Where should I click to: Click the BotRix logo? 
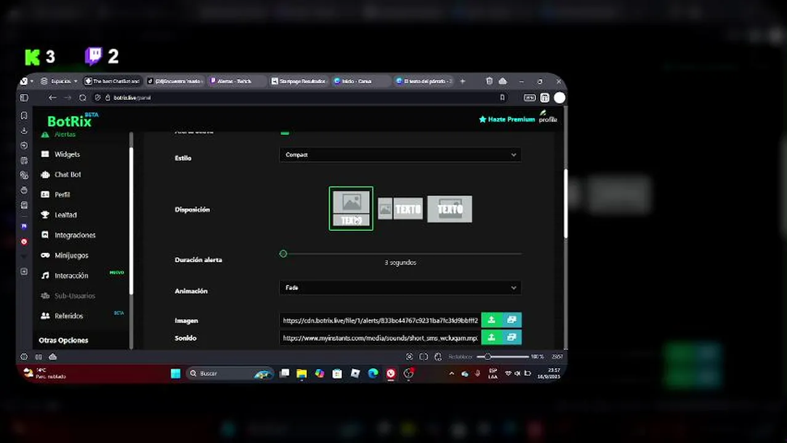pyautogui.click(x=70, y=121)
